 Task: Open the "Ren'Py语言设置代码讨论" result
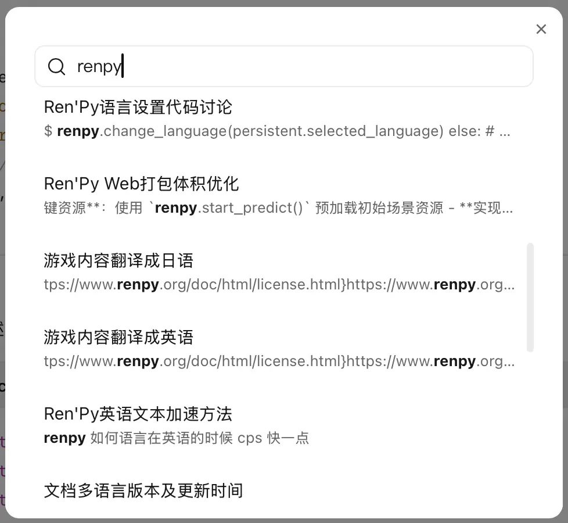tap(138, 107)
